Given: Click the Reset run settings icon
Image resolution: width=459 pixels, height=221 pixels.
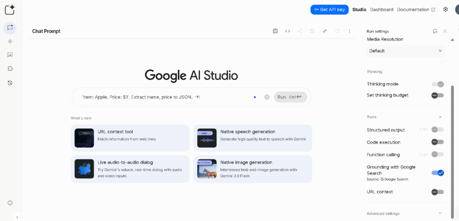Looking at the screenshot, I should click(435, 31).
